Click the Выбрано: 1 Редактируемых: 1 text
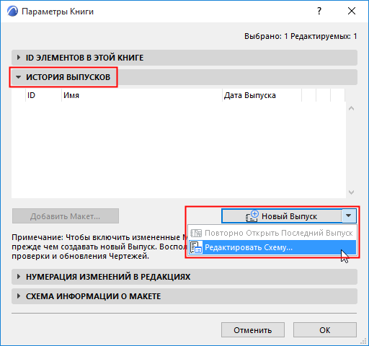Image resolution: width=369 pixels, height=346 pixels. coord(301,36)
